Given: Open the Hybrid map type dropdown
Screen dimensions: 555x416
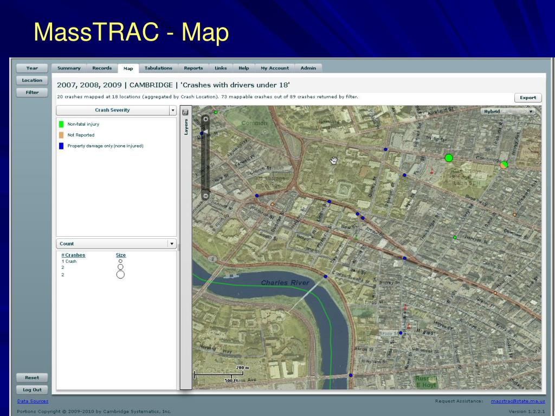Looking at the screenshot, I should (x=507, y=112).
